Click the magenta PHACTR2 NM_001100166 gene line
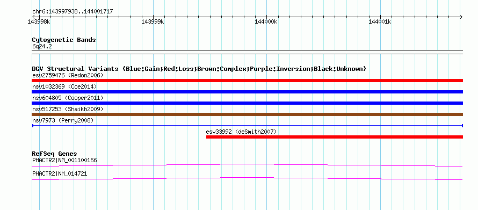This screenshot has width=478, height=210. point(247,165)
